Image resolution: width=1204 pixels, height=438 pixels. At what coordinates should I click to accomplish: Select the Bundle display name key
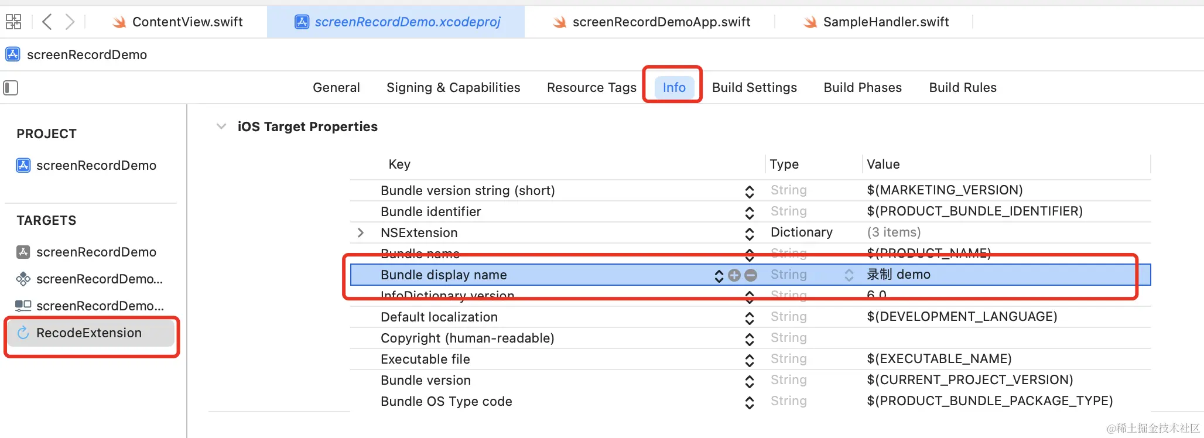pos(444,275)
